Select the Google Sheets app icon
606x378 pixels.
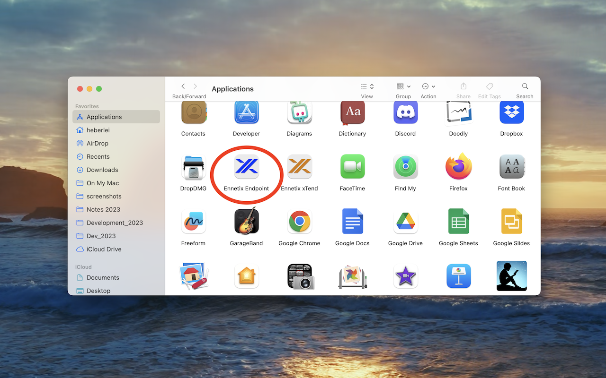pos(458,221)
